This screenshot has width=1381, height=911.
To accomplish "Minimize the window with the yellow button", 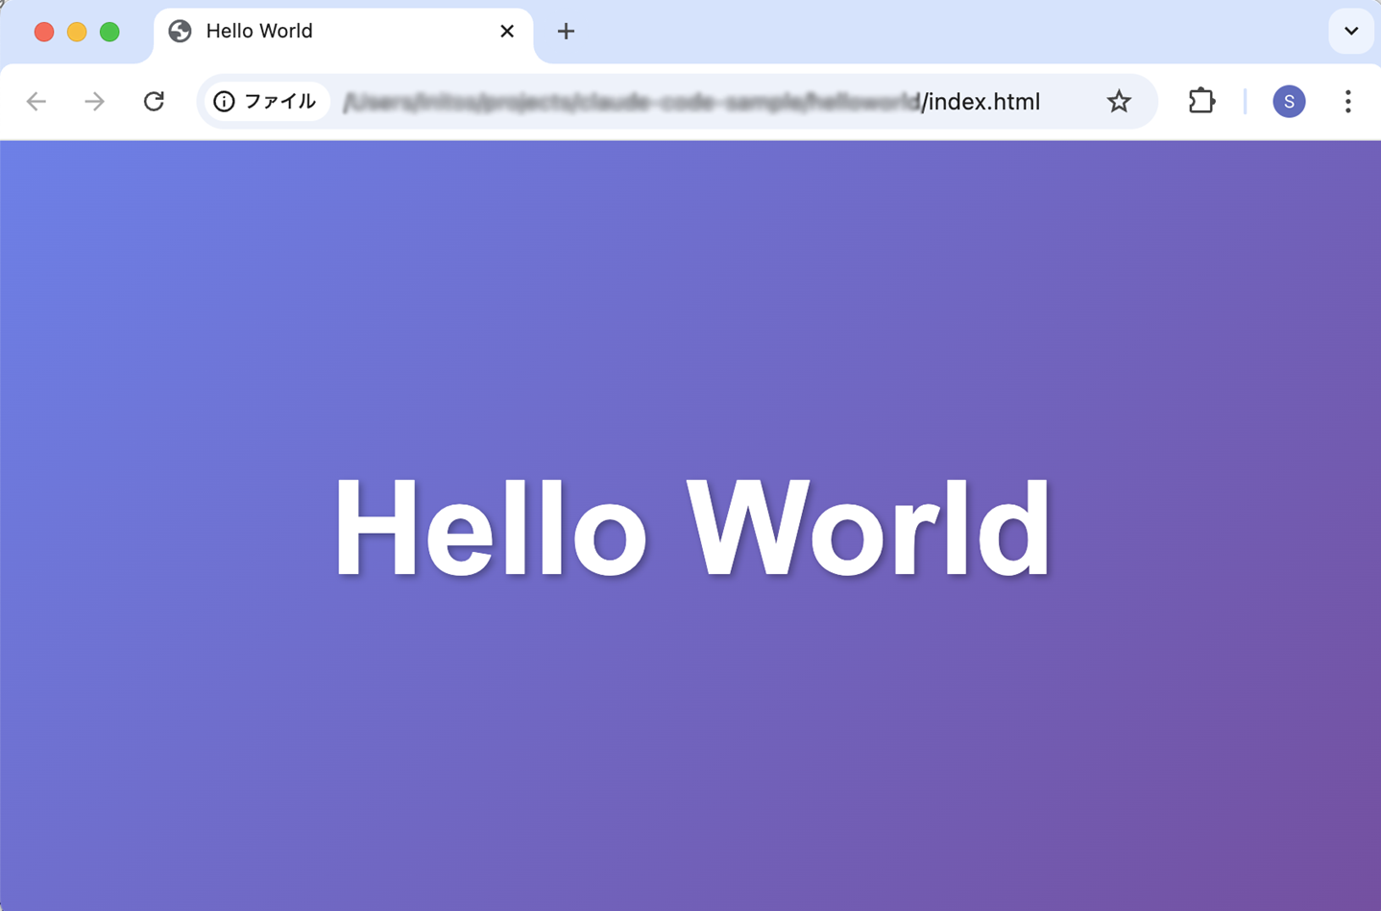I will (x=76, y=31).
